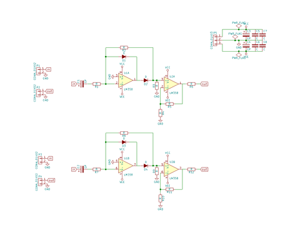Click diode D1 above U1A

(124, 57)
